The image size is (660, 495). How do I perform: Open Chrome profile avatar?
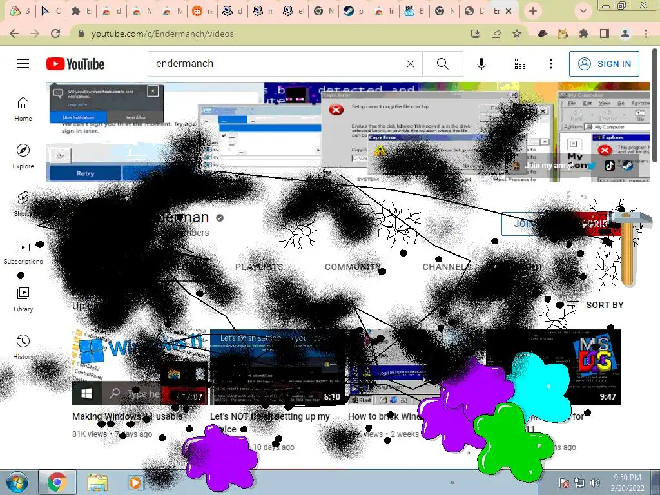click(625, 34)
